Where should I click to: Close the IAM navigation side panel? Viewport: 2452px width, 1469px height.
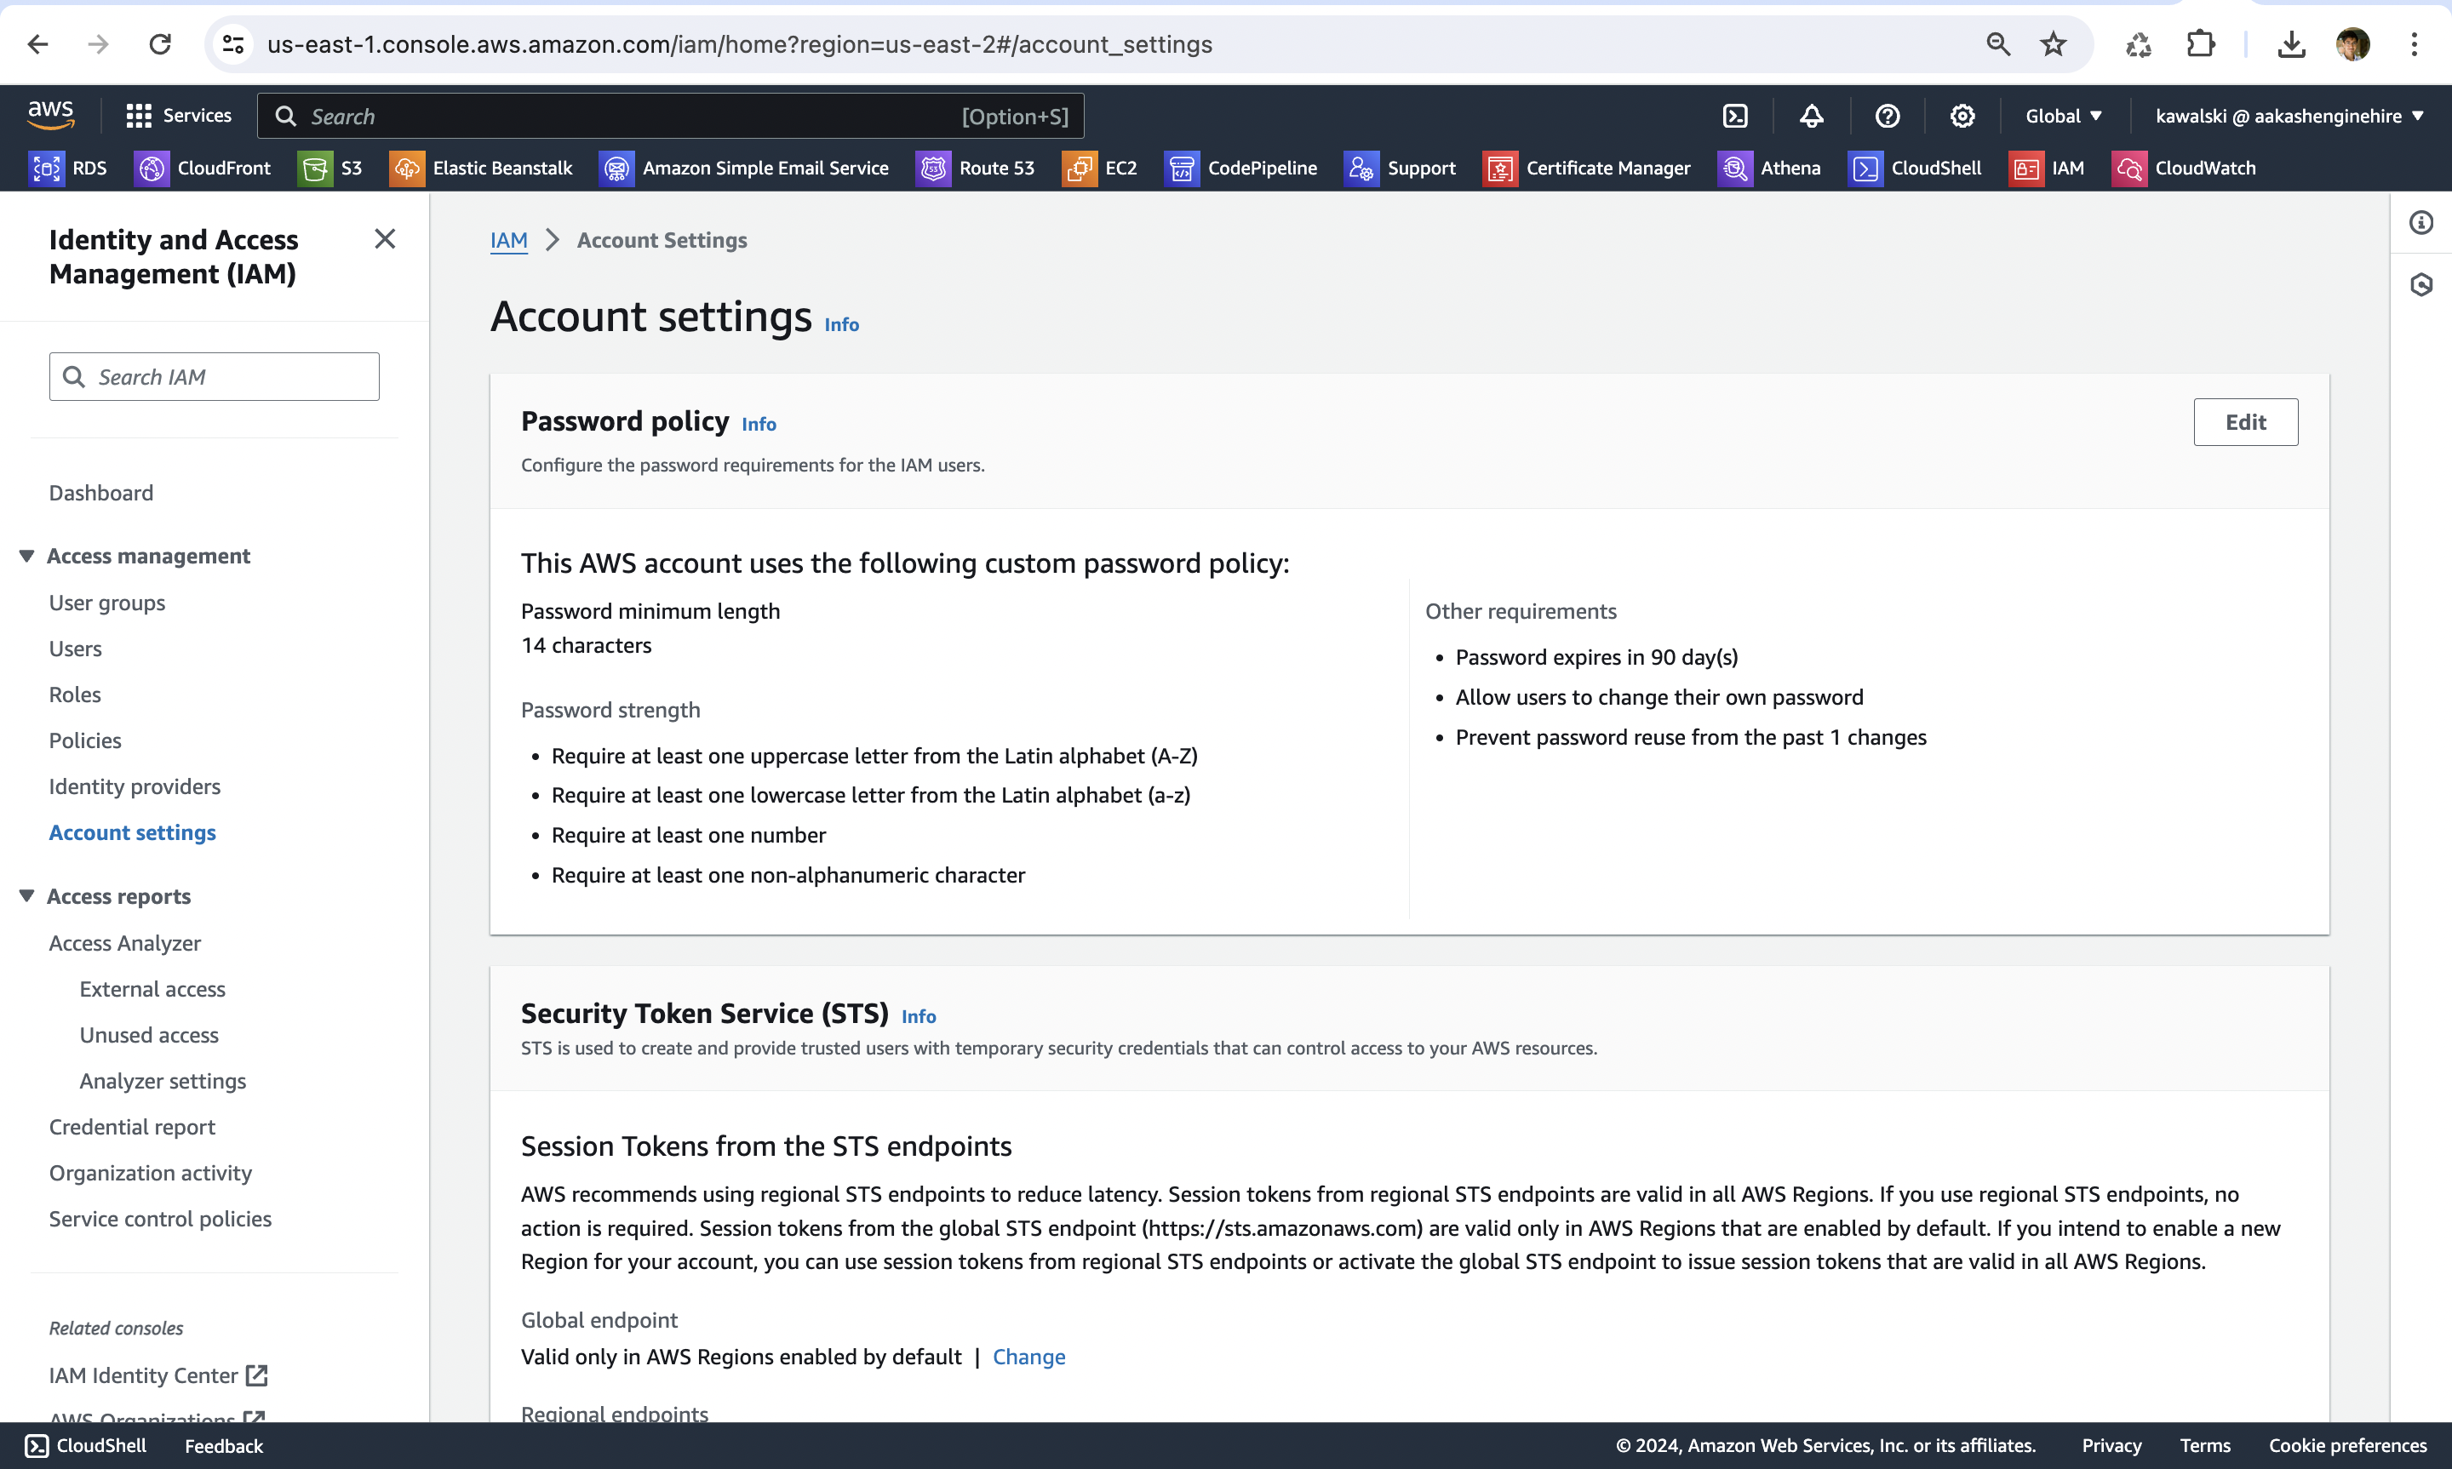pyautogui.click(x=385, y=238)
